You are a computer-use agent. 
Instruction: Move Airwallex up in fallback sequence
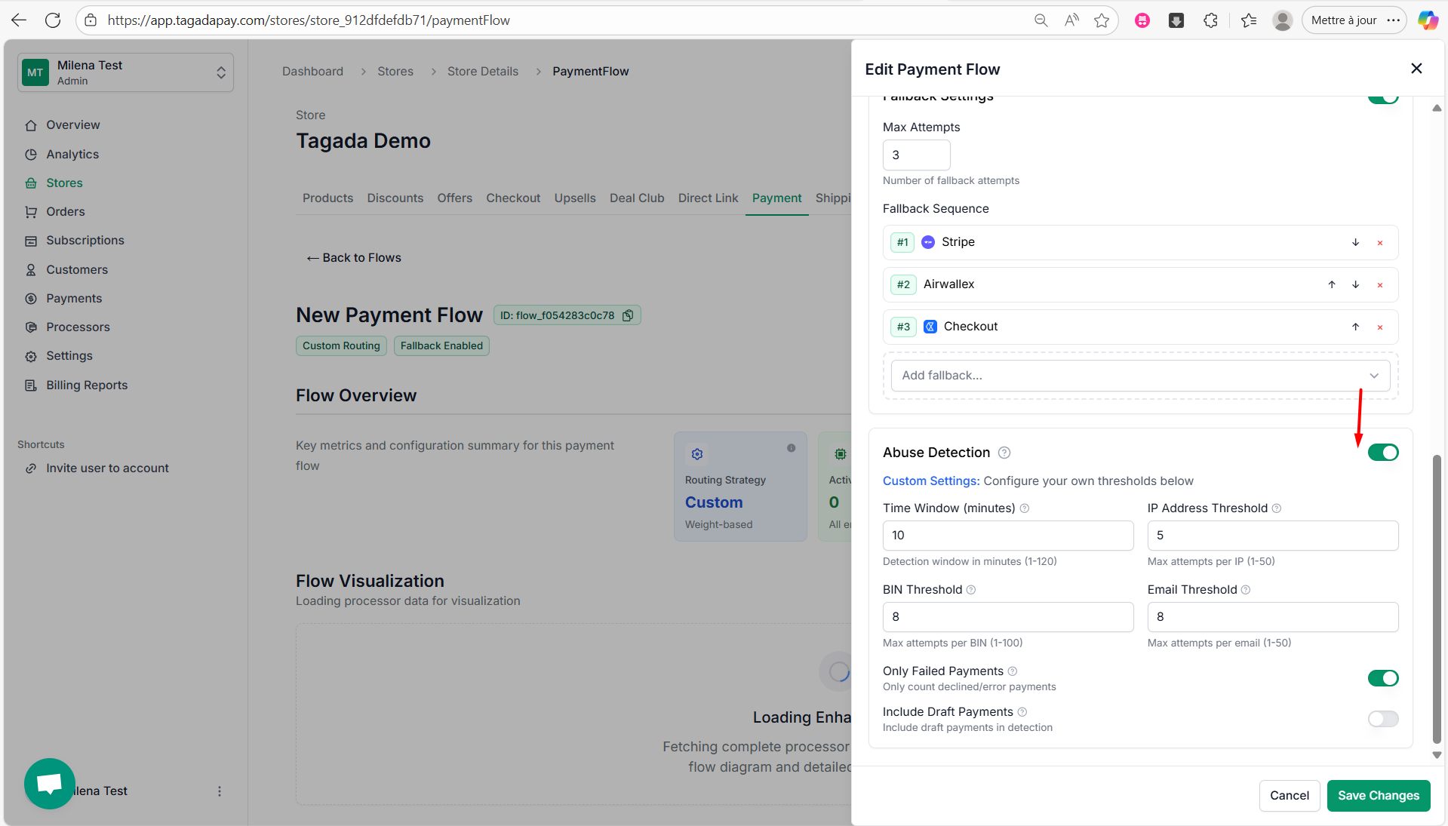click(x=1332, y=284)
